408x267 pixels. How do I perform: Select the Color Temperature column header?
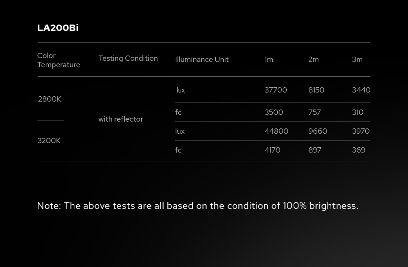point(59,60)
